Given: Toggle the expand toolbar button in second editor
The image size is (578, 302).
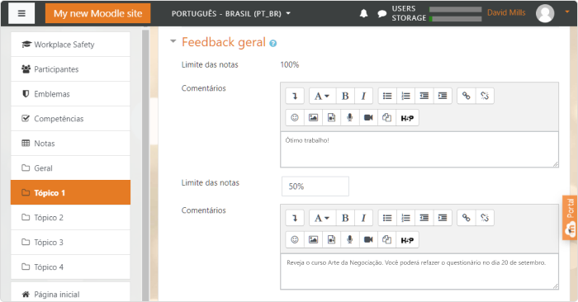Looking at the screenshot, I should [295, 218].
